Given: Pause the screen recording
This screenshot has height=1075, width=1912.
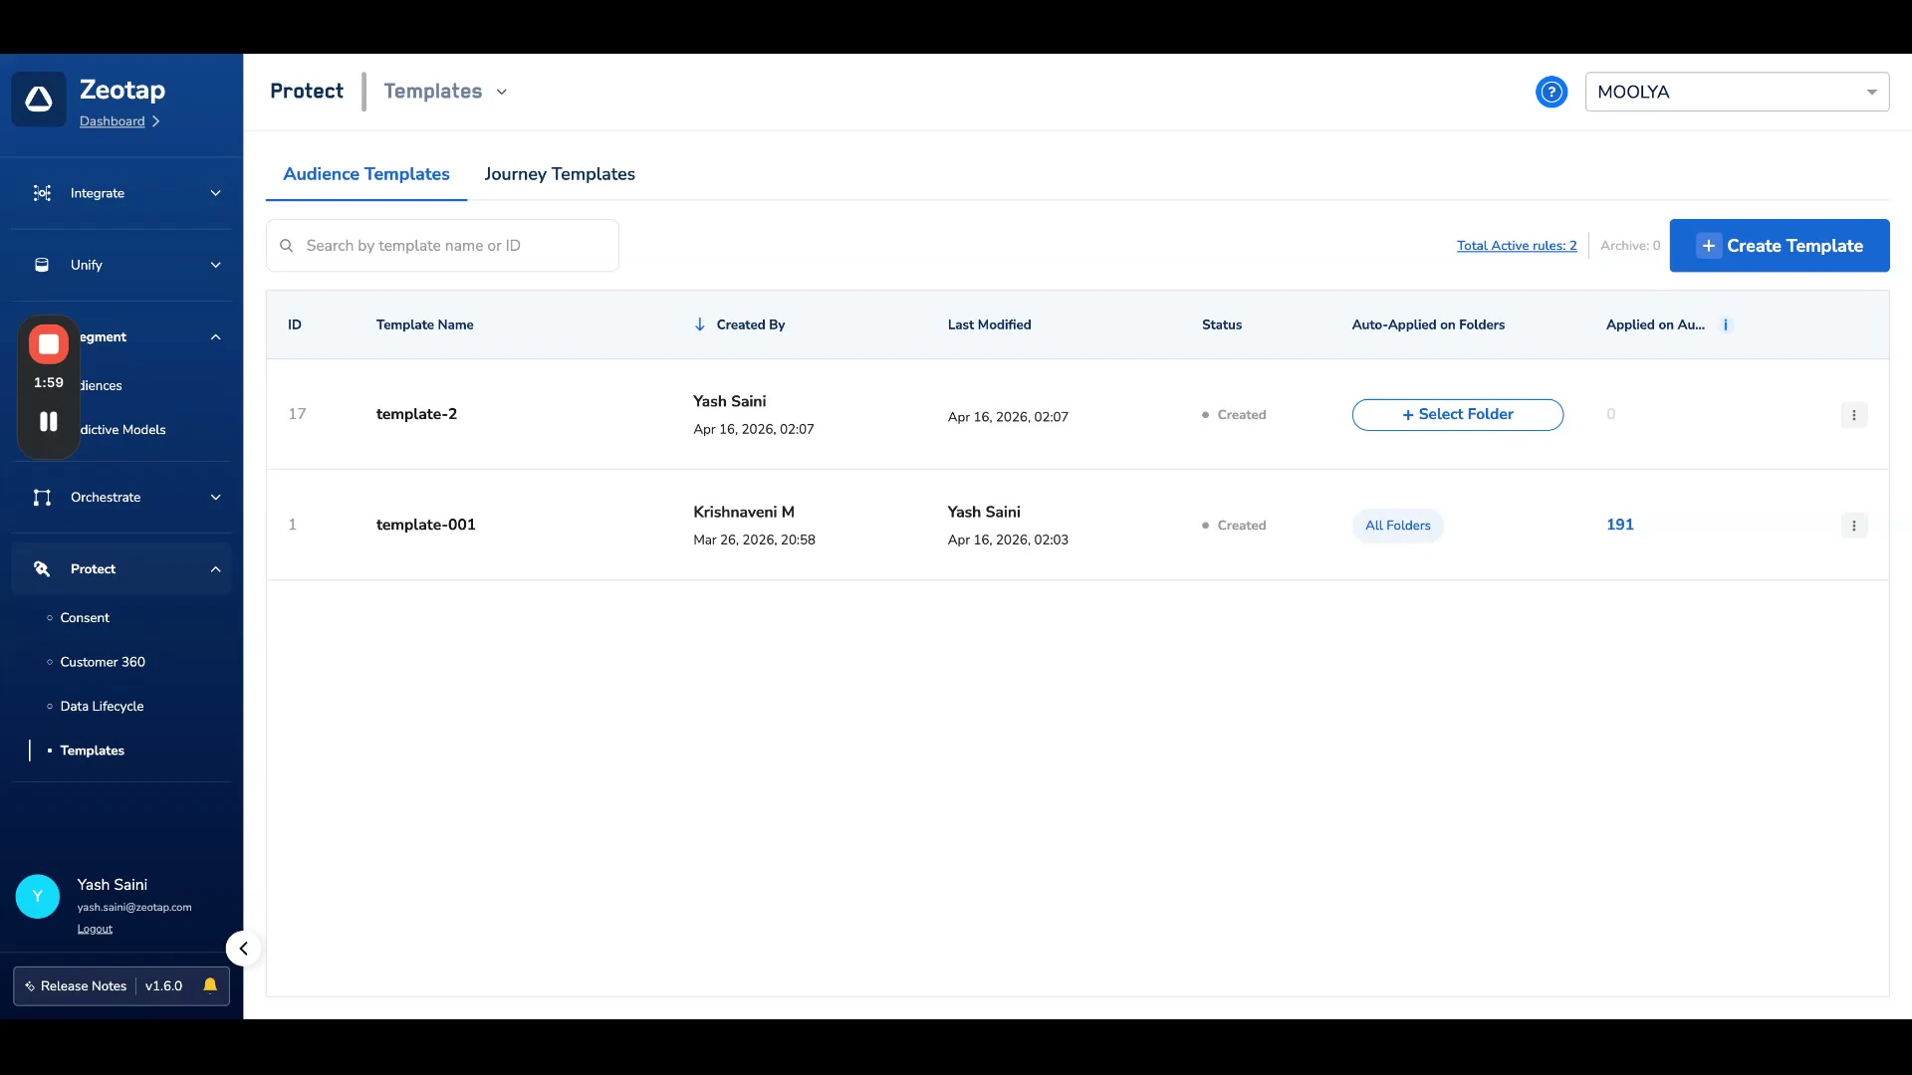Looking at the screenshot, I should tap(48, 421).
